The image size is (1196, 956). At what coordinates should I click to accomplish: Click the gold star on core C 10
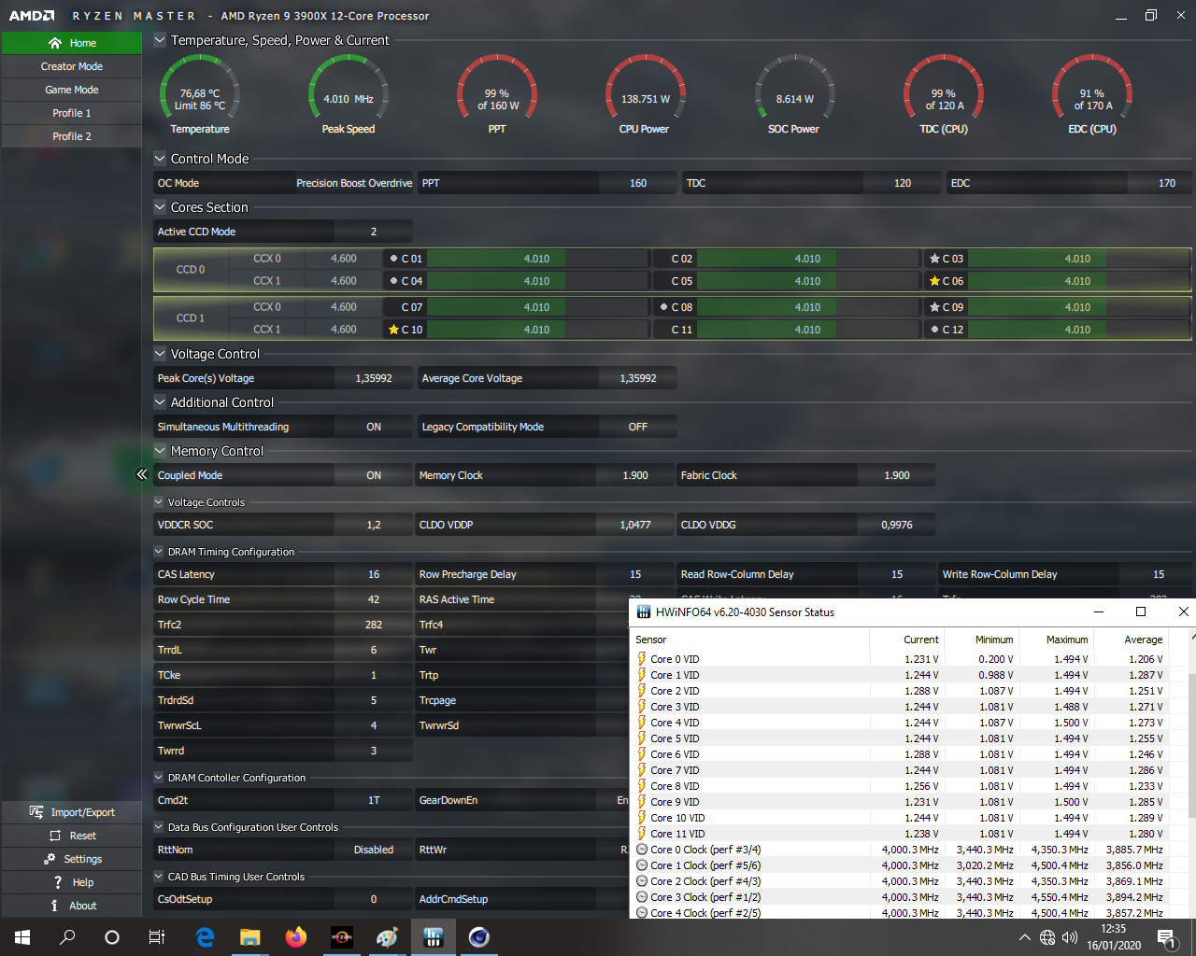click(393, 330)
